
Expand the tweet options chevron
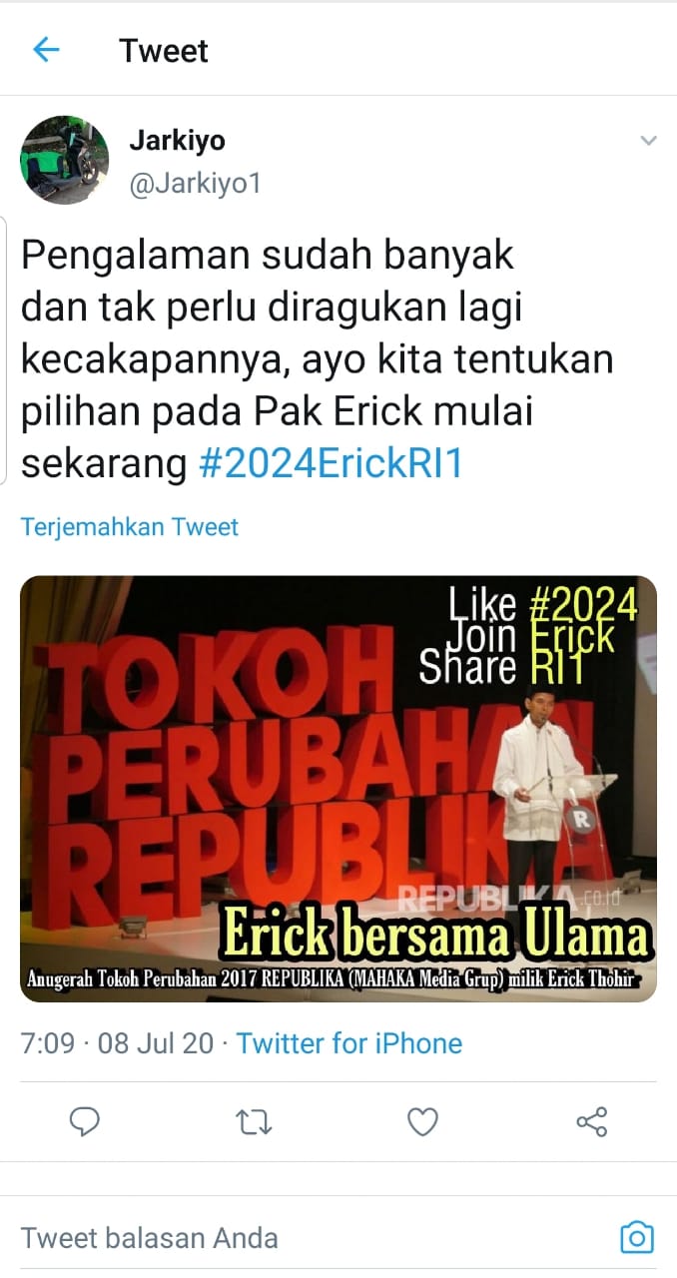coord(649,141)
